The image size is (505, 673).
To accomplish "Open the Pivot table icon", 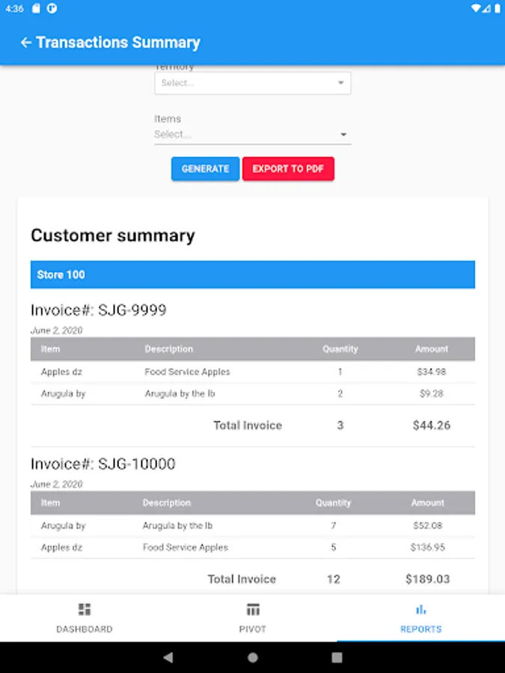I will click(x=253, y=609).
